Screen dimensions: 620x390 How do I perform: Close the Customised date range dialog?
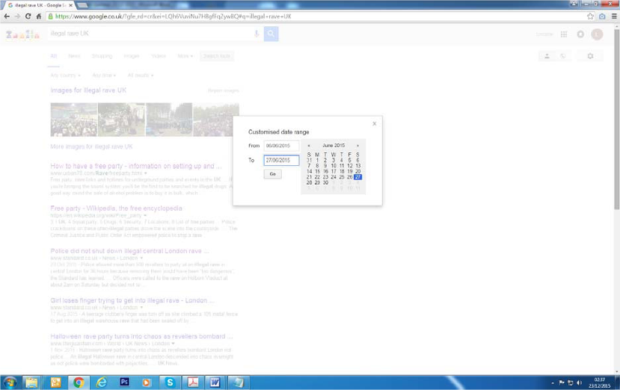[375, 124]
